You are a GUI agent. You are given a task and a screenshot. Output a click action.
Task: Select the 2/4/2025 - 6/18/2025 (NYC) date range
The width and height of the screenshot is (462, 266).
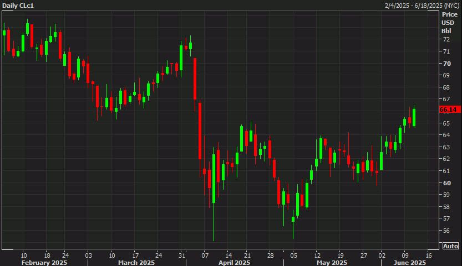click(422, 6)
